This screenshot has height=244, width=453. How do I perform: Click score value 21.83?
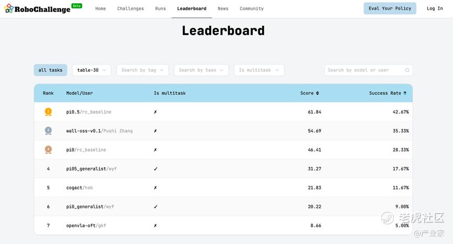tap(314, 187)
